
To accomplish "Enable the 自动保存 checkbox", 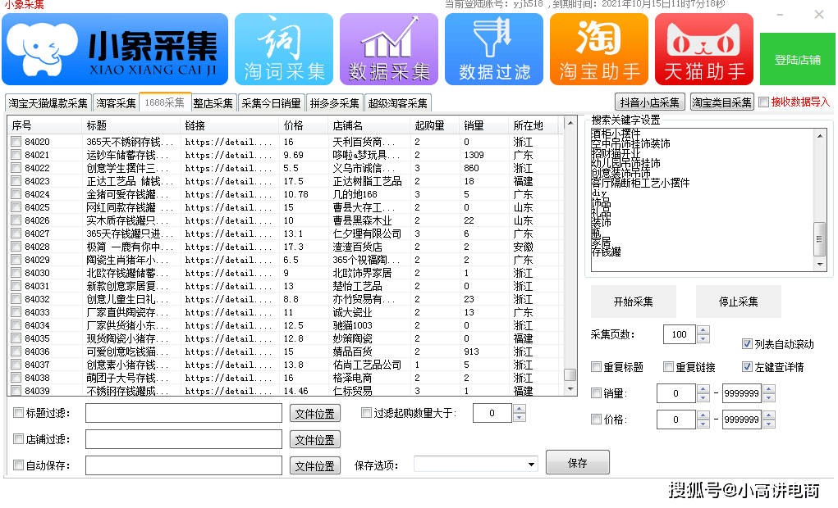I will (19, 465).
